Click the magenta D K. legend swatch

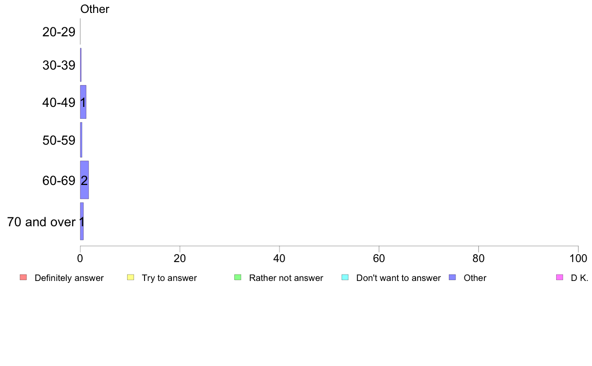tap(559, 277)
